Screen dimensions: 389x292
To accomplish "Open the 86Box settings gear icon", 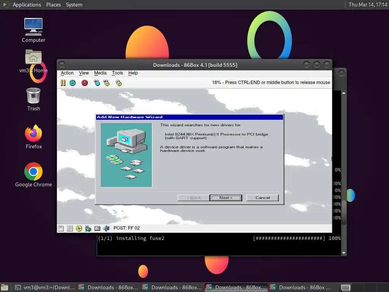I will (x=119, y=83).
